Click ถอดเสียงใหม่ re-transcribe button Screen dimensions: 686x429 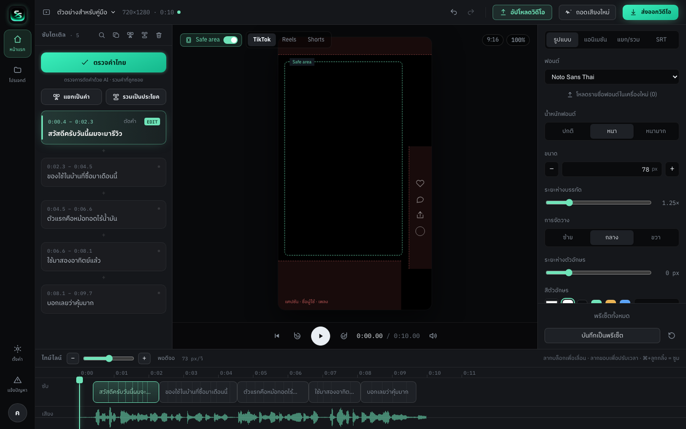587,12
